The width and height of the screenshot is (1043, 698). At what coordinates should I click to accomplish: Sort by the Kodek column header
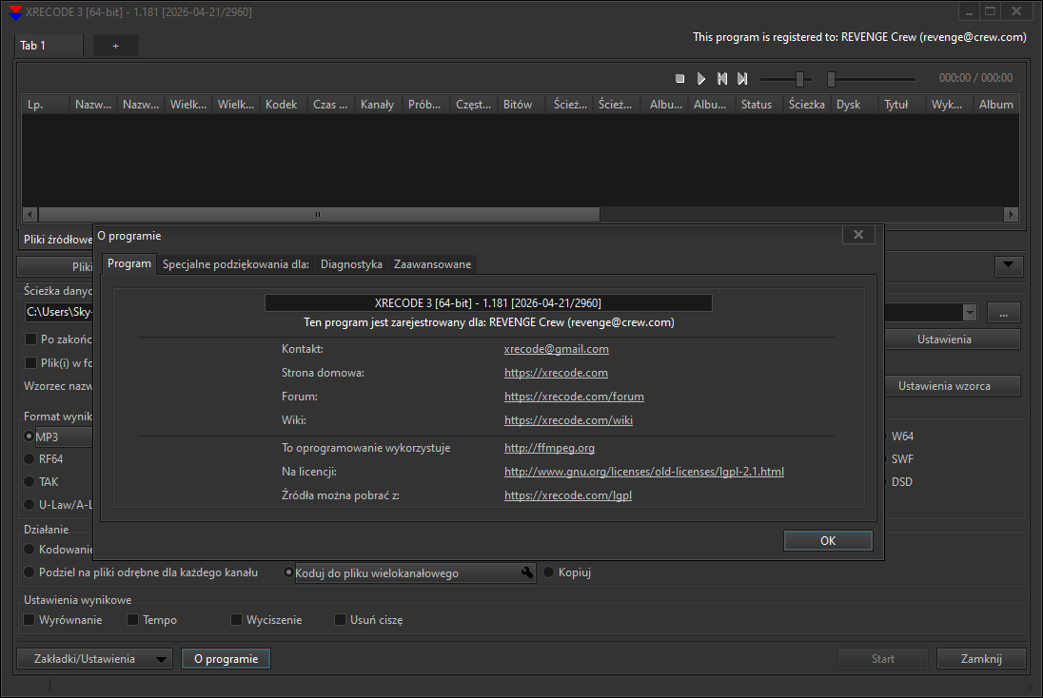(284, 105)
